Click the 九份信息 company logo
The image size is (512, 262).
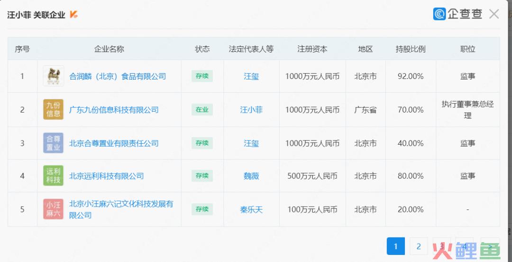(x=53, y=110)
